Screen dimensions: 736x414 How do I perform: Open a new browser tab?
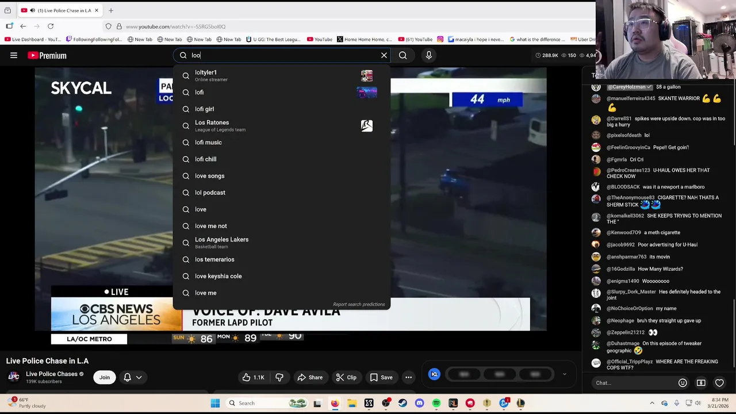tap(111, 10)
